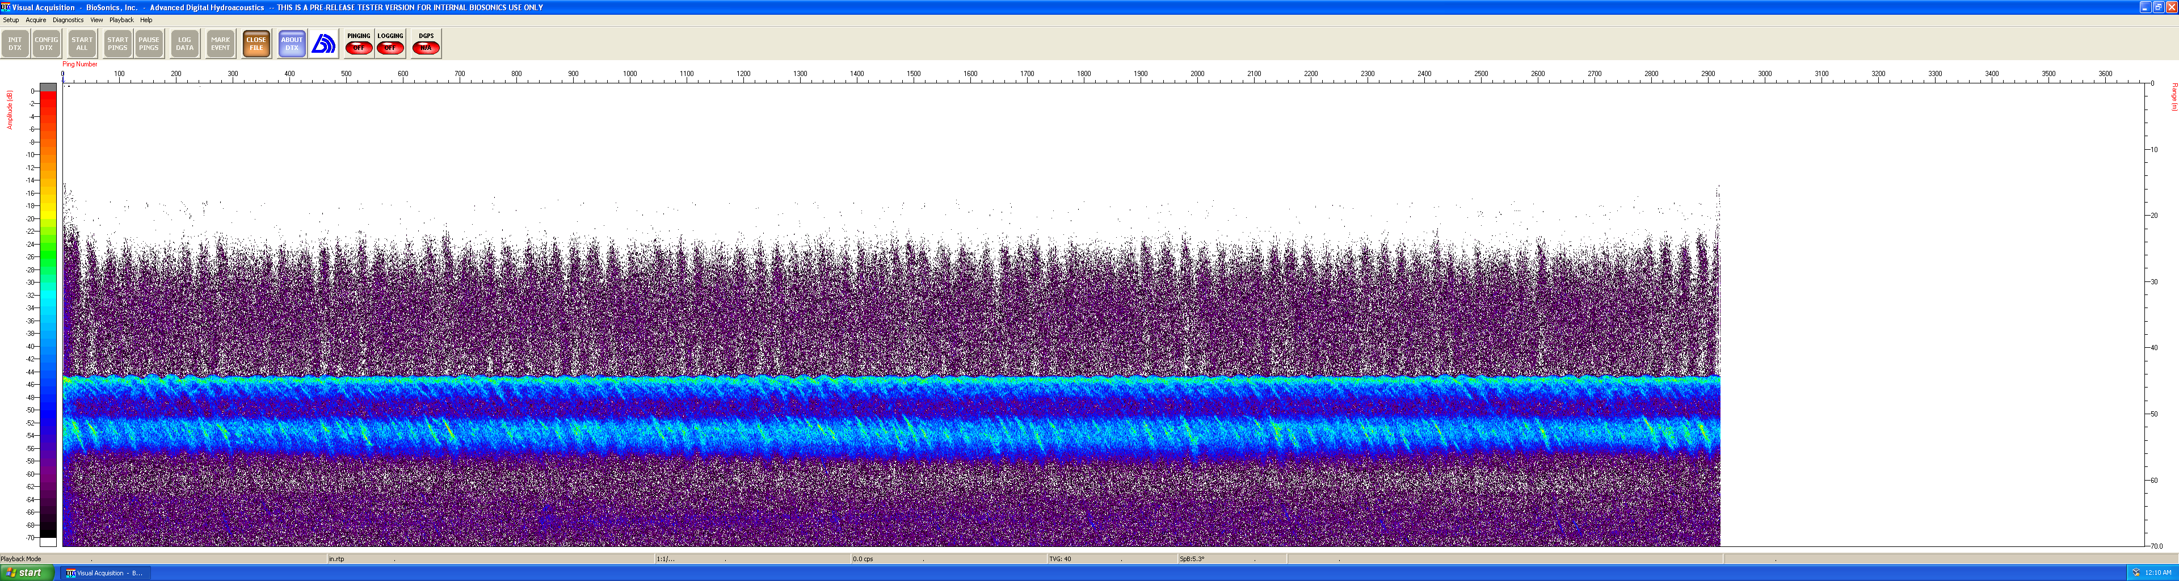Click the MARK EVENT toolbar button
The height and width of the screenshot is (581, 2179).
[x=221, y=44]
